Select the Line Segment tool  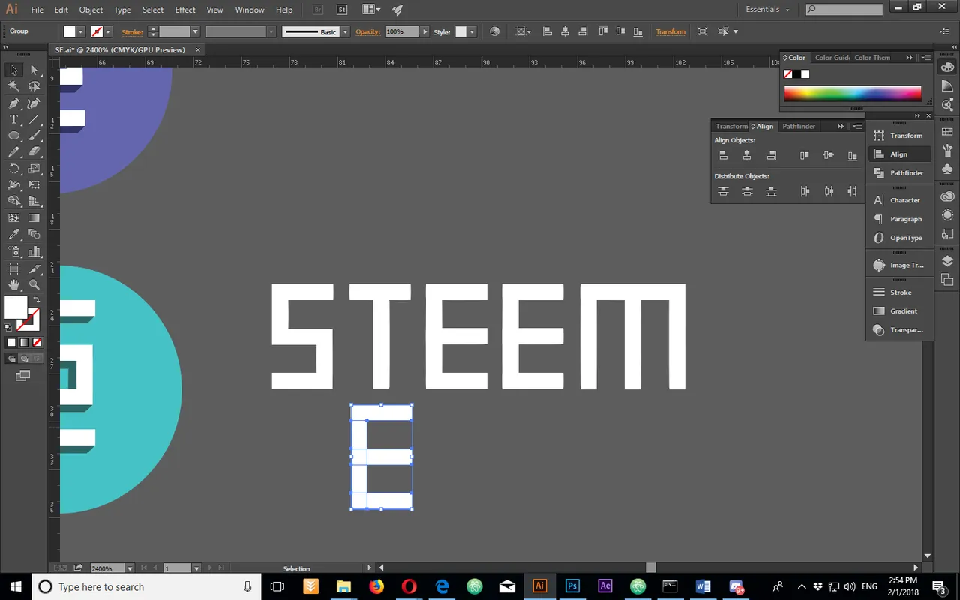click(34, 120)
